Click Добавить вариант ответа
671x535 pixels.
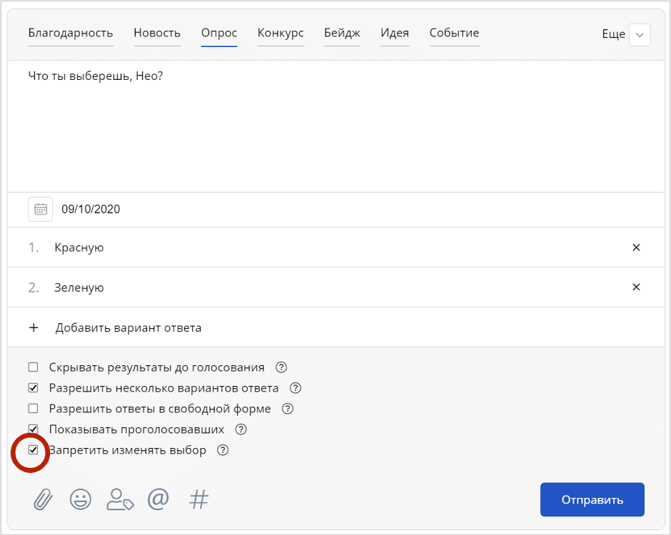pos(128,328)
